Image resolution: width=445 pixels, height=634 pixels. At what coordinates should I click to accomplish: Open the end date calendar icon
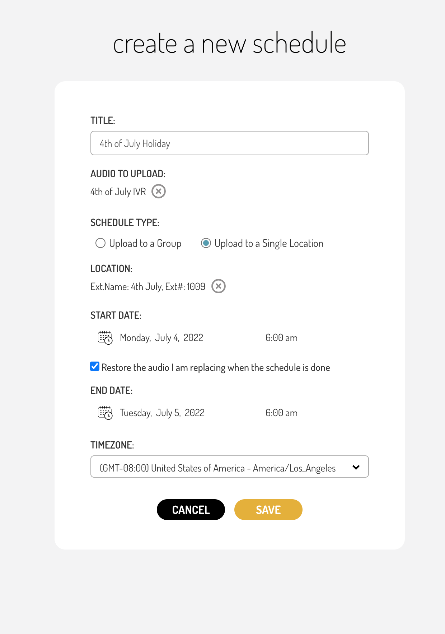coord(105,413)
